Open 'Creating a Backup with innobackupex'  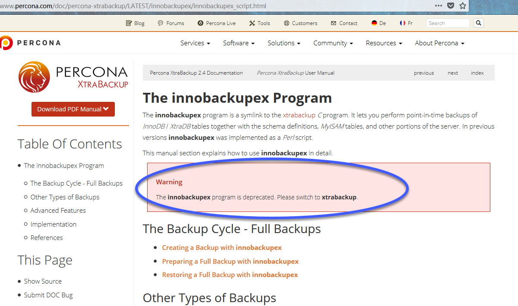(x=222, y=248)
